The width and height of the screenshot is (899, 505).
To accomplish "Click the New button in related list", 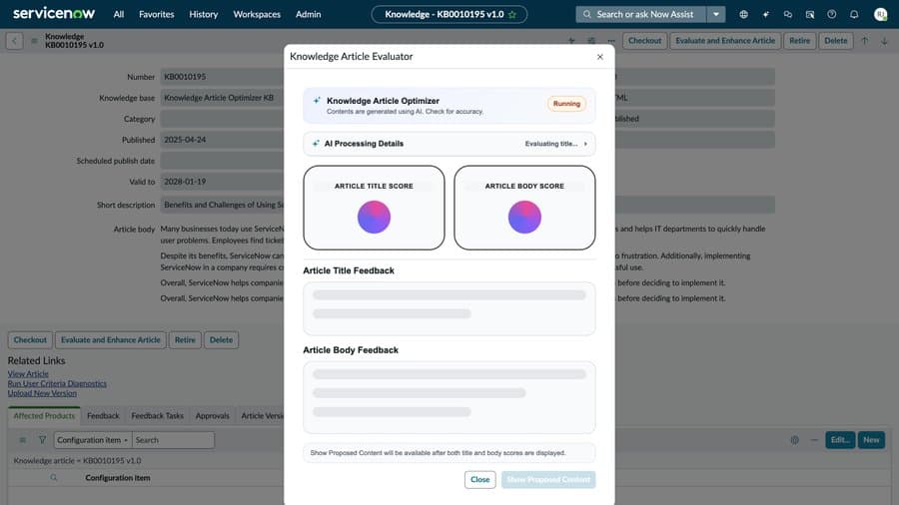I will (x=871, y=440).
